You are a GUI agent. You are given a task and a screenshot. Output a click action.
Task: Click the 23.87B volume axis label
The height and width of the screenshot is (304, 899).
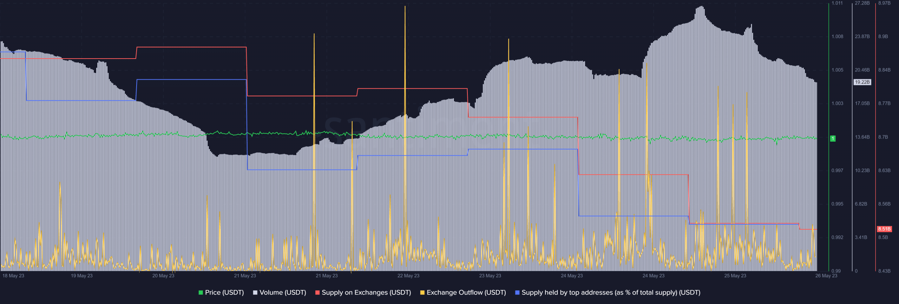coord(862,36)
